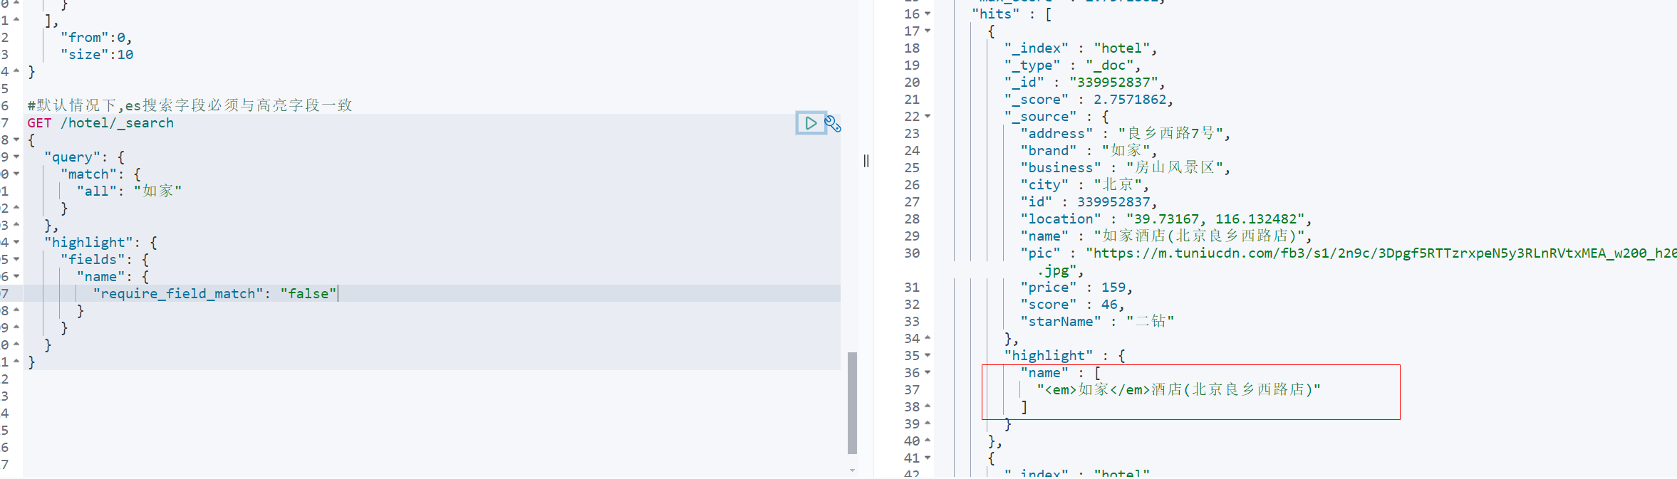Click the "from":0 line in the editor
The height and width of the screenshot is (479, 1677).
[96, 37]
